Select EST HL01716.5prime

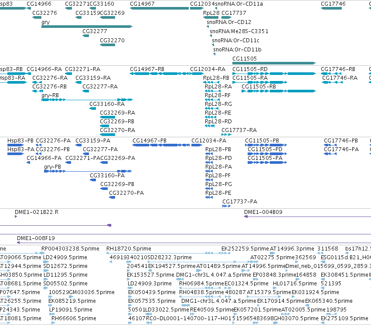coord(295,284)
